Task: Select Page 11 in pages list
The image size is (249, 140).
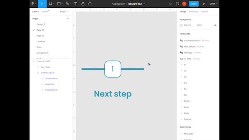Action: [40, 30]
